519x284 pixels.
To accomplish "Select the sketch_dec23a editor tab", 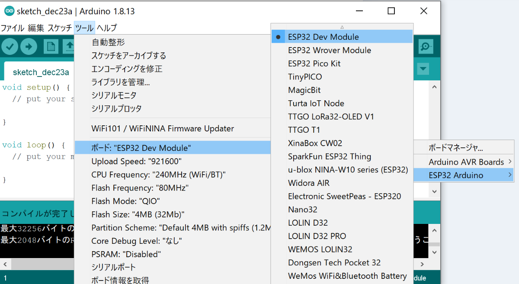I will tap(41, 72).
